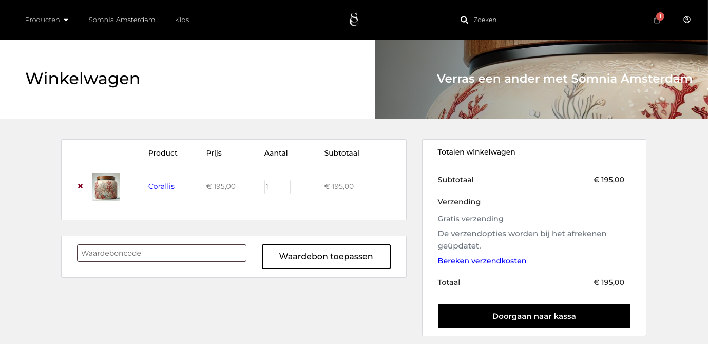Screen dimensions: 708x344
Task: Open the shopping bag cart icon
Action: coord(657,21)
